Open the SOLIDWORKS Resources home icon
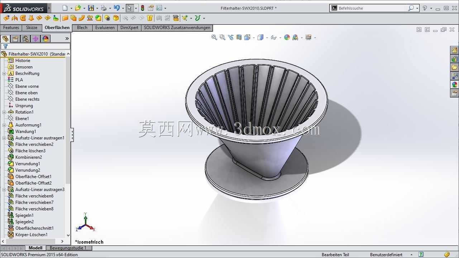459x258 pixels. (454, 50)
